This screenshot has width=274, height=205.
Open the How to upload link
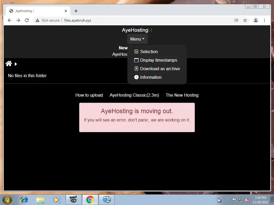pyautogui.click(x=89, y=95)
